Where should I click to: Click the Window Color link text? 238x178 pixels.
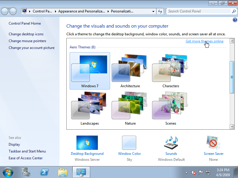click(129, 154)
